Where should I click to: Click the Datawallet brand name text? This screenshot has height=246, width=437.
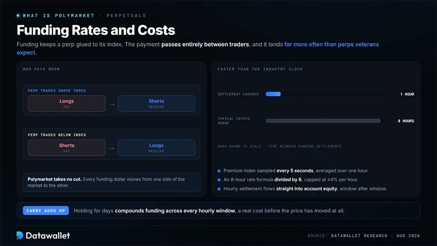pos(48,236)
